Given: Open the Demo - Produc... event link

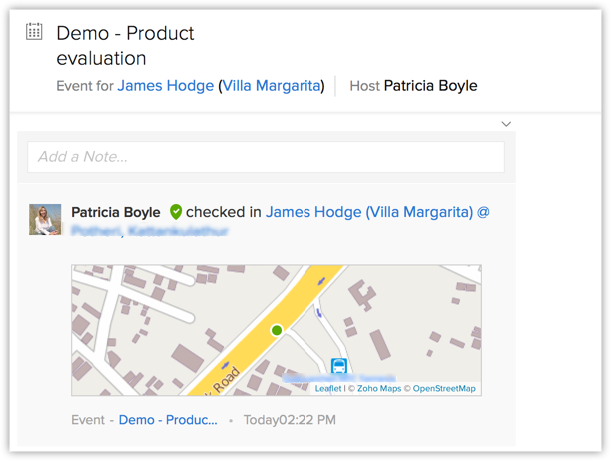Looking at the screenshot, I should pos(168,420).
